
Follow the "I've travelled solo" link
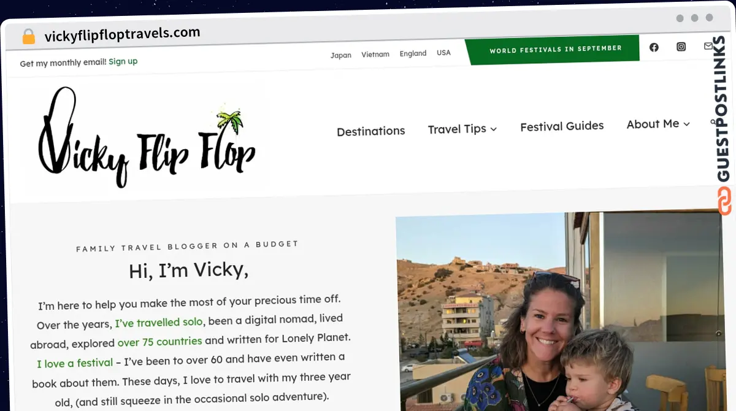159,322
